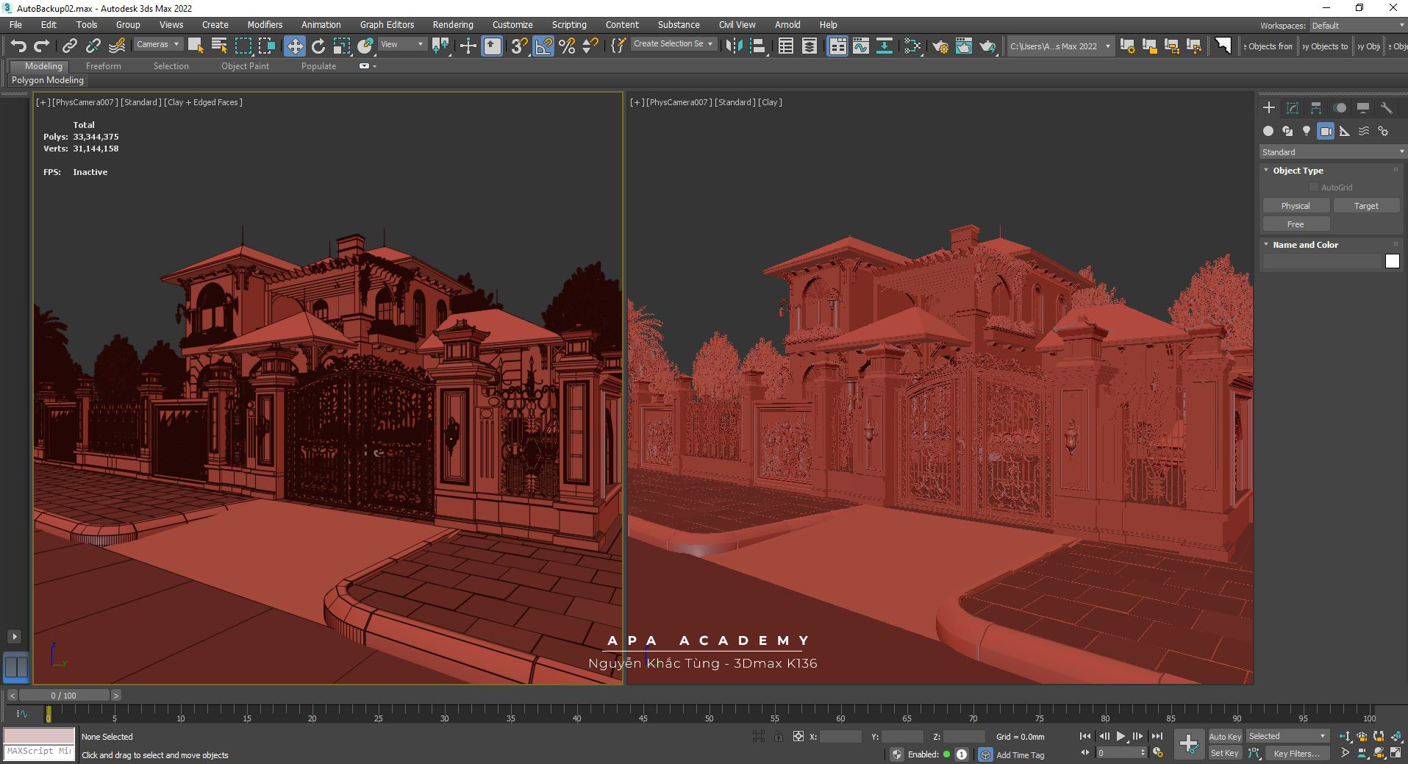Click the Mirror tool icon

tap(733, 46)
